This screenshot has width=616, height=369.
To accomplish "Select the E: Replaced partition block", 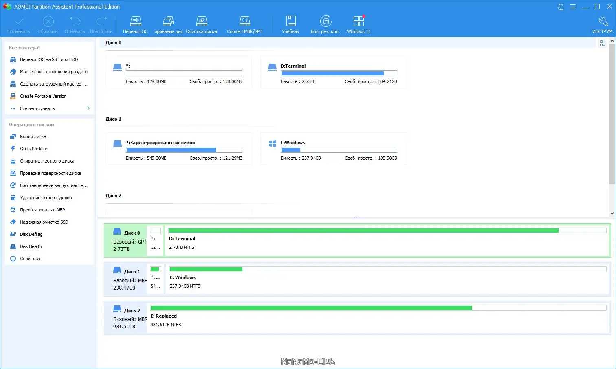I will (378, 318).
